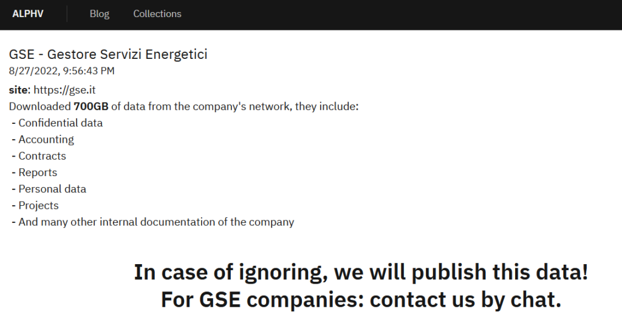Open the Blog navigation item
The height and width of the screenshot is (323, 622).
pyautogui.click(x=100, y=13)
